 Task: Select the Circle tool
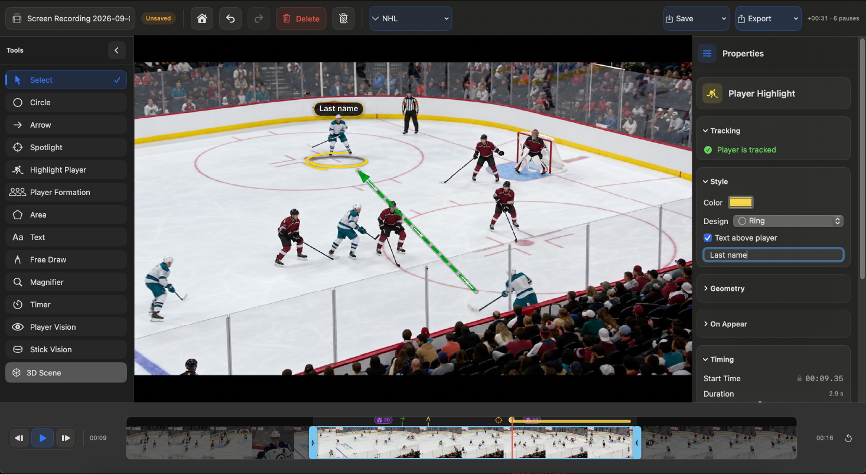coord(66,102)
